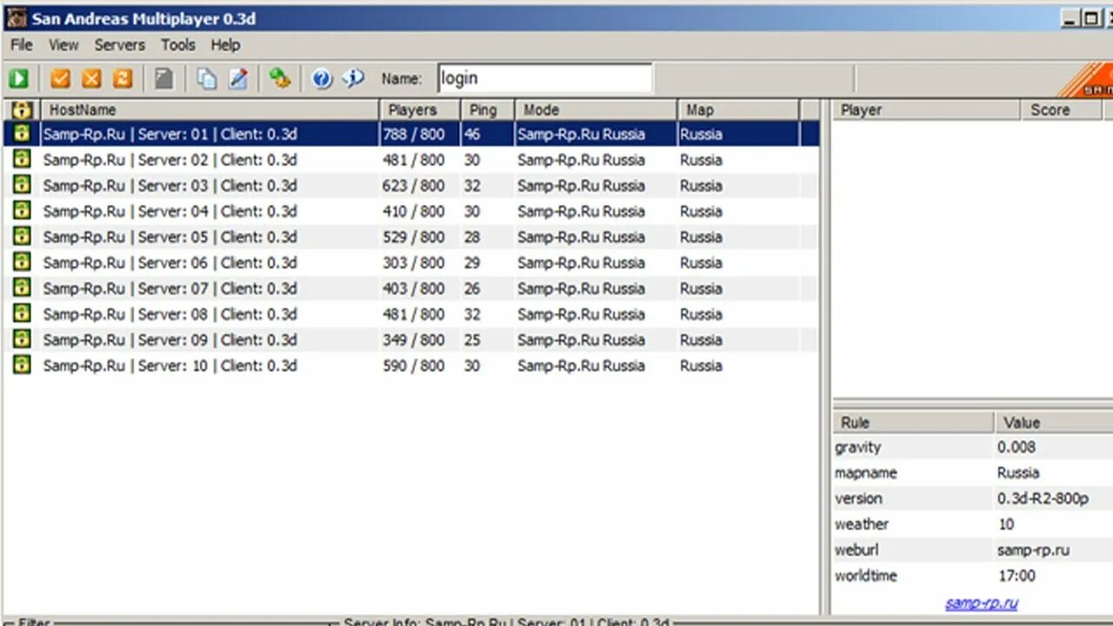Click the lock icon of Server: 04 row

[x=22, y=210]
